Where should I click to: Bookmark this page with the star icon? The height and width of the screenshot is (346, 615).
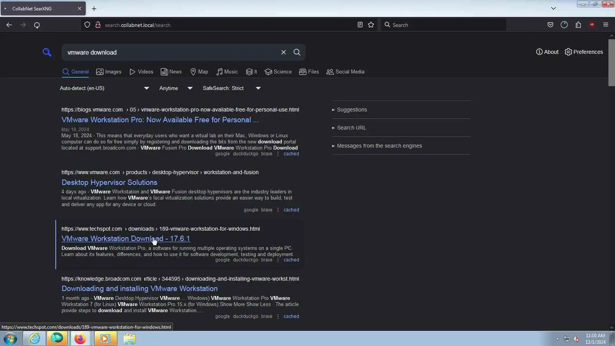[371, 25]
